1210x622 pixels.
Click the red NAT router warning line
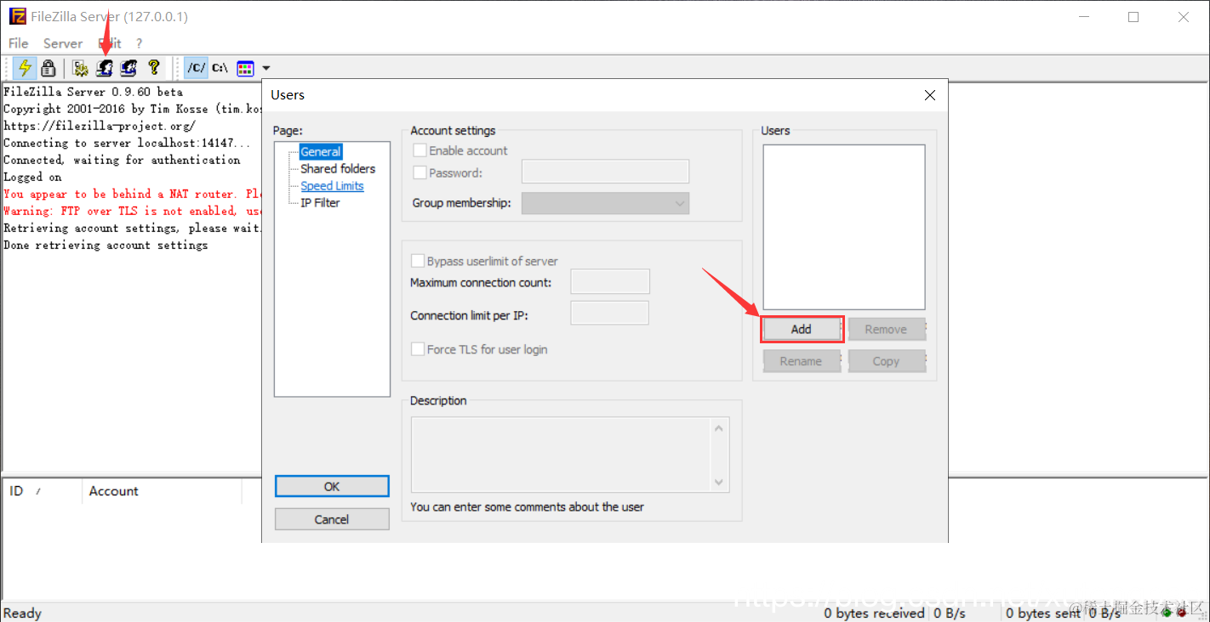pos(133,194)
